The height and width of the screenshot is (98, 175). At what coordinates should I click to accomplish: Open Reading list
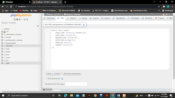168,11
